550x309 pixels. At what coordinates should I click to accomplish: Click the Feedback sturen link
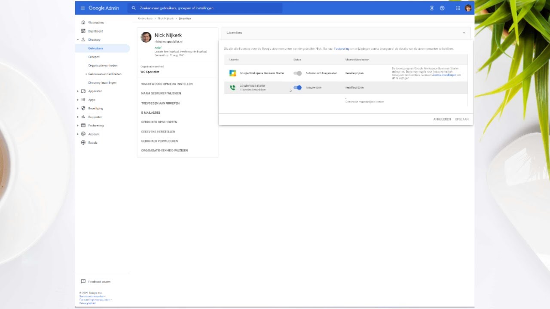[99, 282]
